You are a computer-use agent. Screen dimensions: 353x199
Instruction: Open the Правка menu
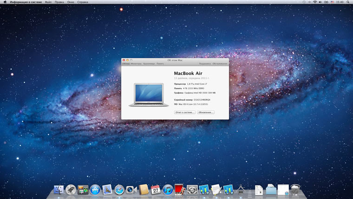[x=59, y=2]
